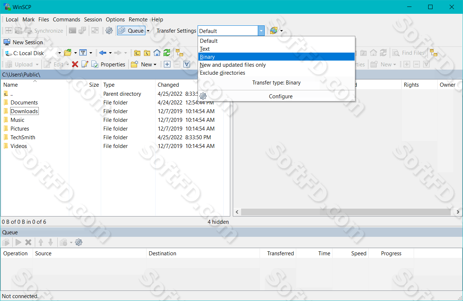Toggle remote directory tree icon
463x301 pixels.
(x=434, y=53)
